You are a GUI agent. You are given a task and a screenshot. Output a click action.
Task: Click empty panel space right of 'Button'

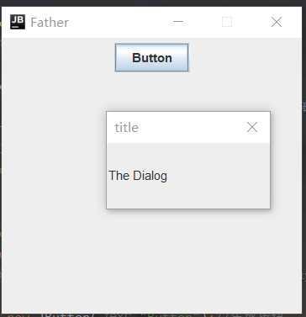pos(245,57)
